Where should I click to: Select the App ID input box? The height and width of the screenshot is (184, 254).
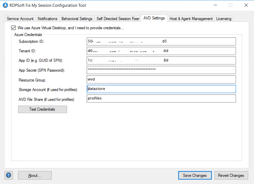161,60
